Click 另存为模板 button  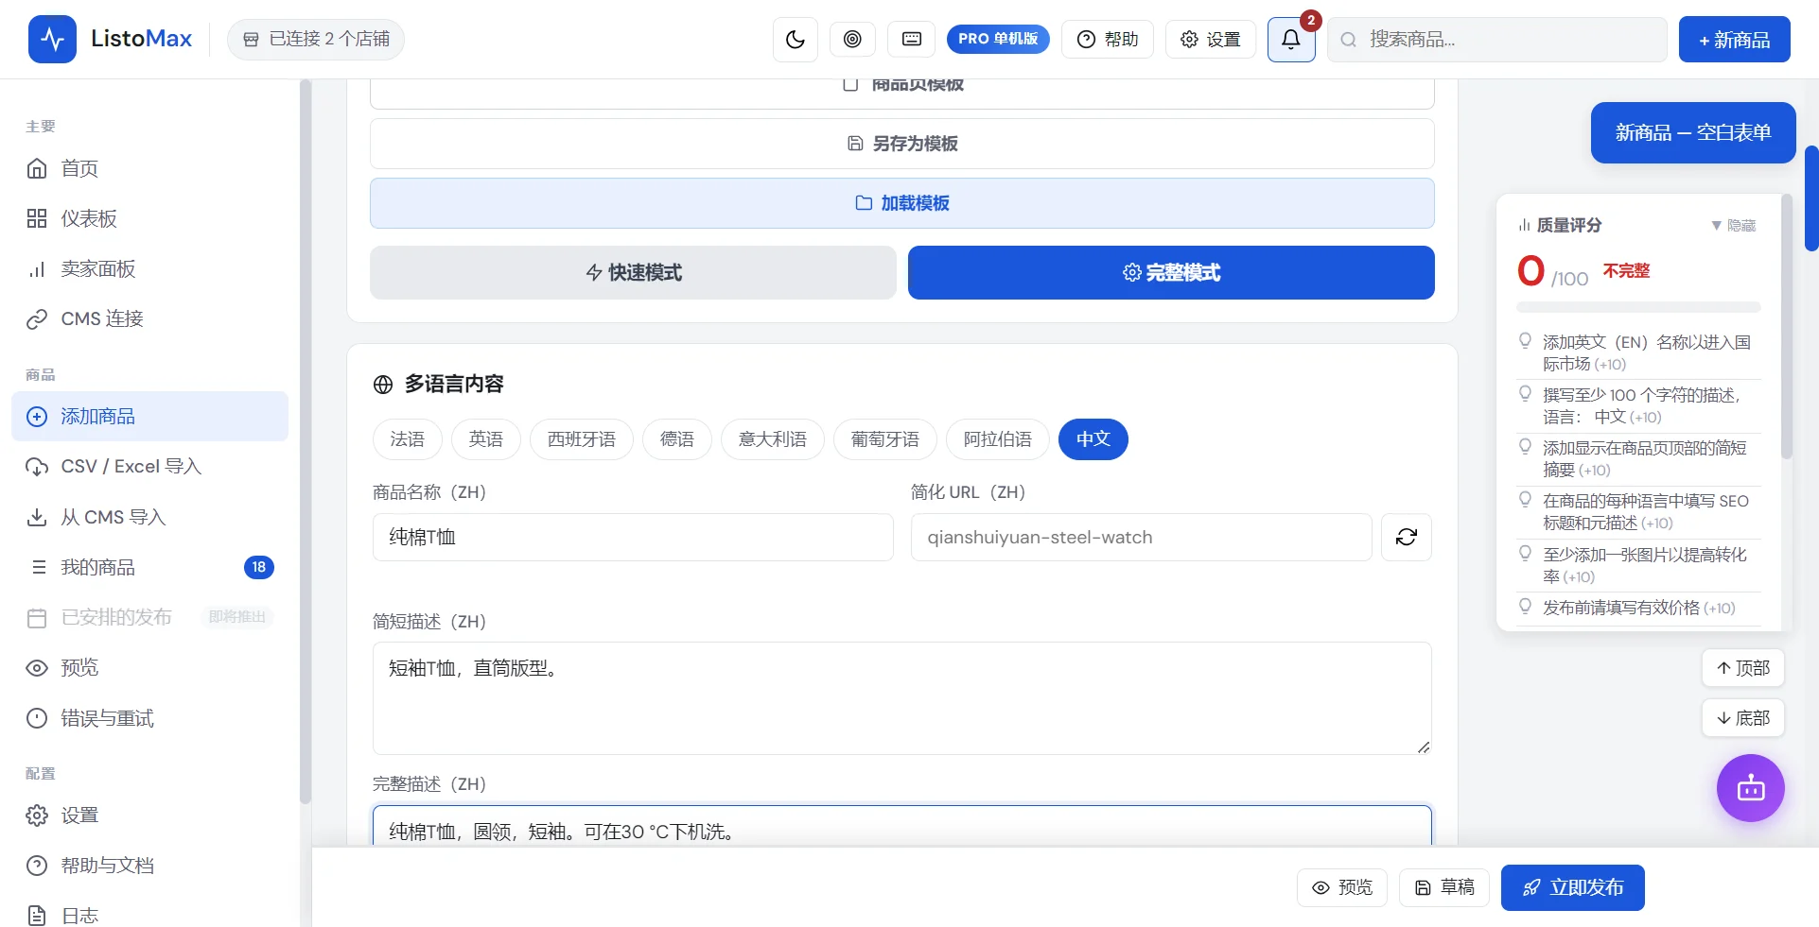pos(902,144)
